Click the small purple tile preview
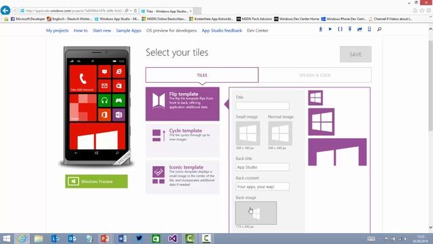Image resolution: width=433 pixels, height=244 pixels. tap(315, 98)
